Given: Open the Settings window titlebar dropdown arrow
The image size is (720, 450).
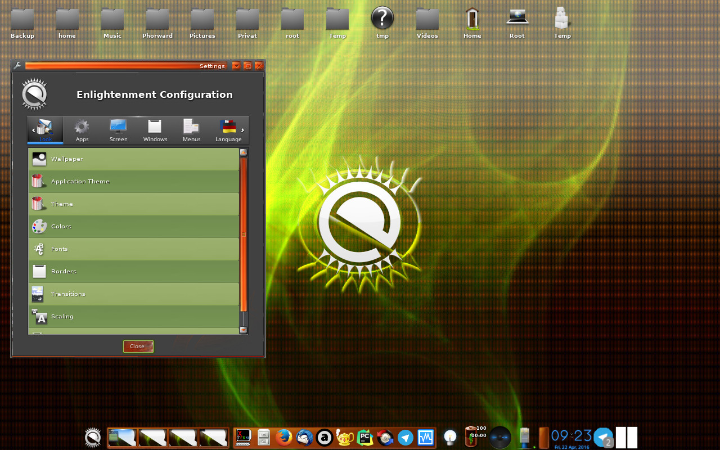Looking at the screenshot, I should 236,66.
